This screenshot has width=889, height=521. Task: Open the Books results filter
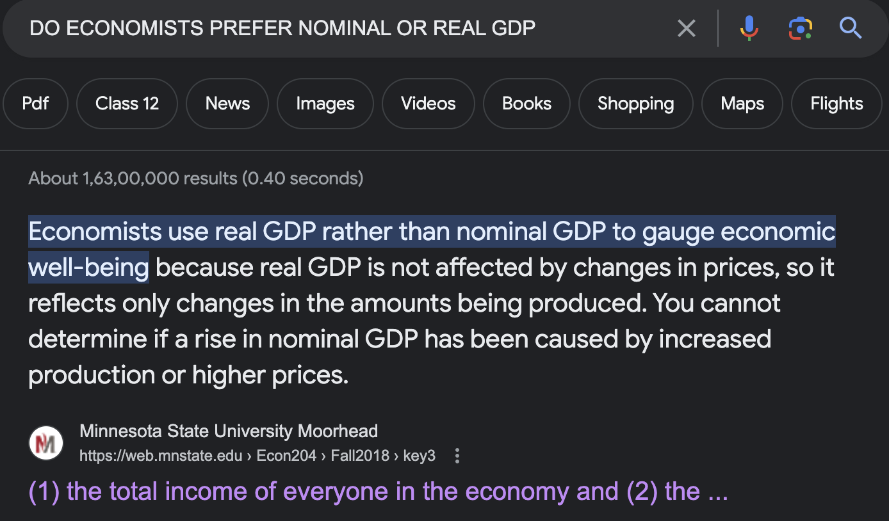[x=526, y=104]
